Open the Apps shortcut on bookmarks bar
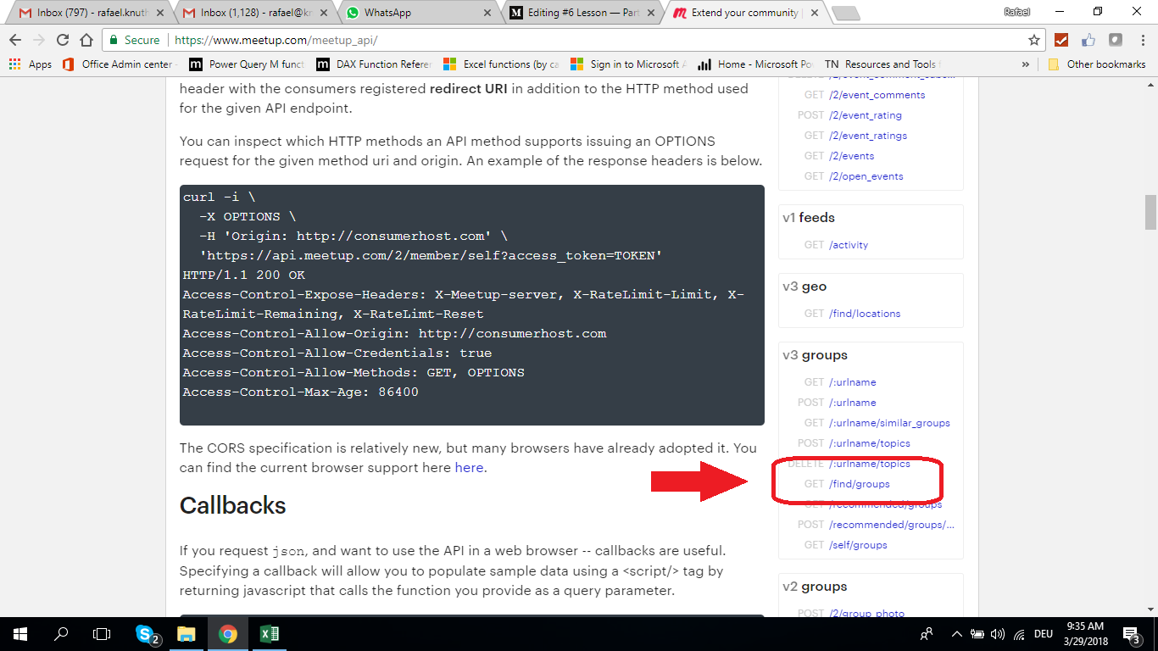 [32, 64]
